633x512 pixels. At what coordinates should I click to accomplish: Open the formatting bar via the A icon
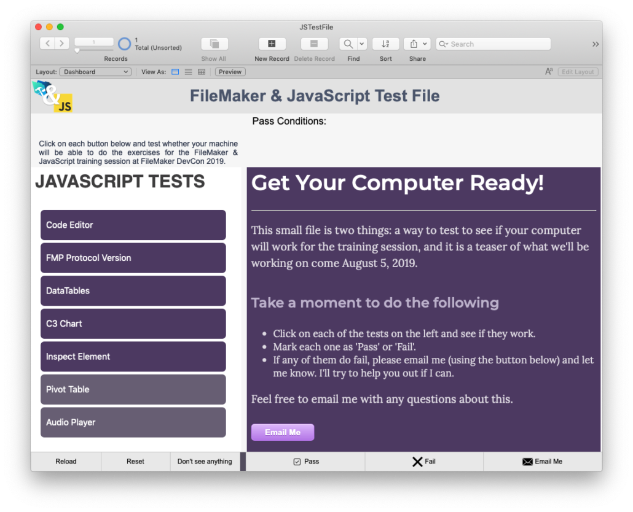click(x=549, y=72)
